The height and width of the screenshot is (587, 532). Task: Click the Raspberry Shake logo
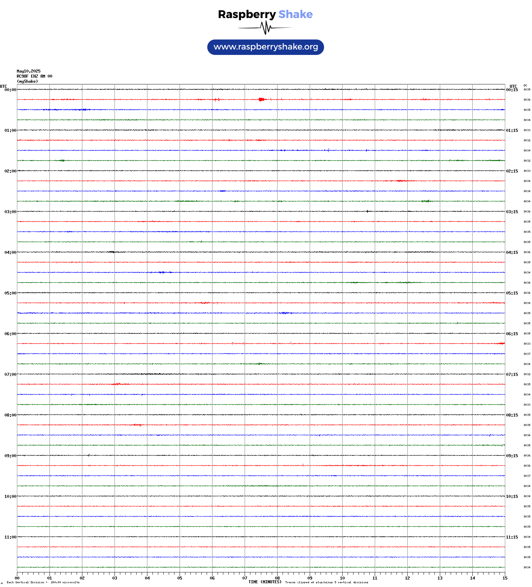[x=265, y=14]
